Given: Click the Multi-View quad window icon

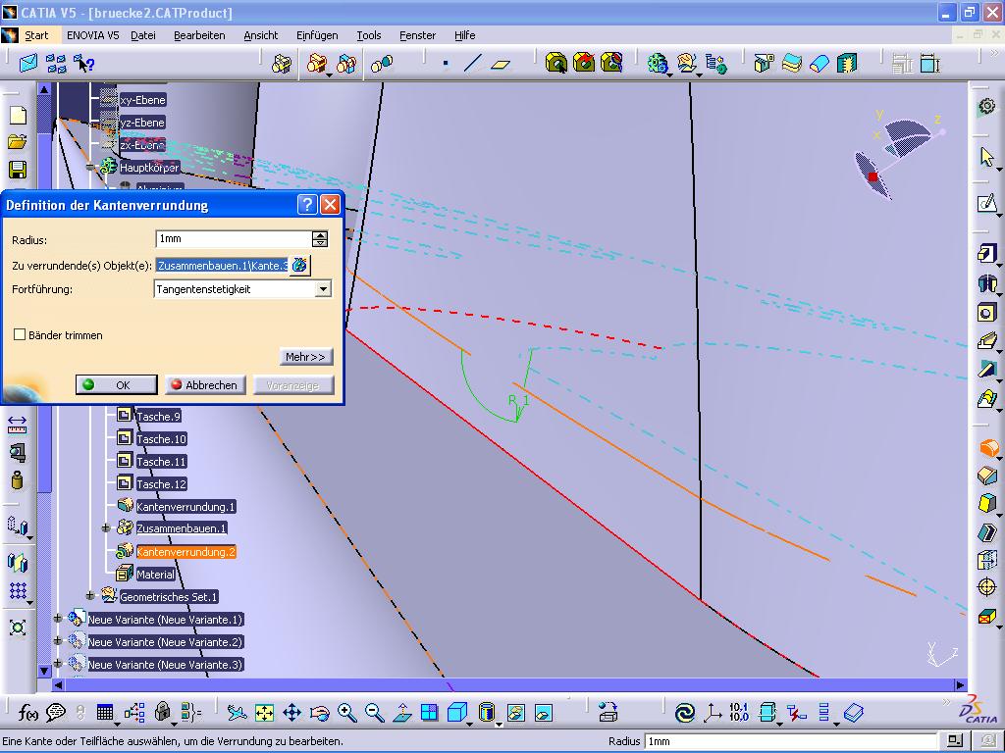Looking at the screenshot, I should [x=430, y=712].
